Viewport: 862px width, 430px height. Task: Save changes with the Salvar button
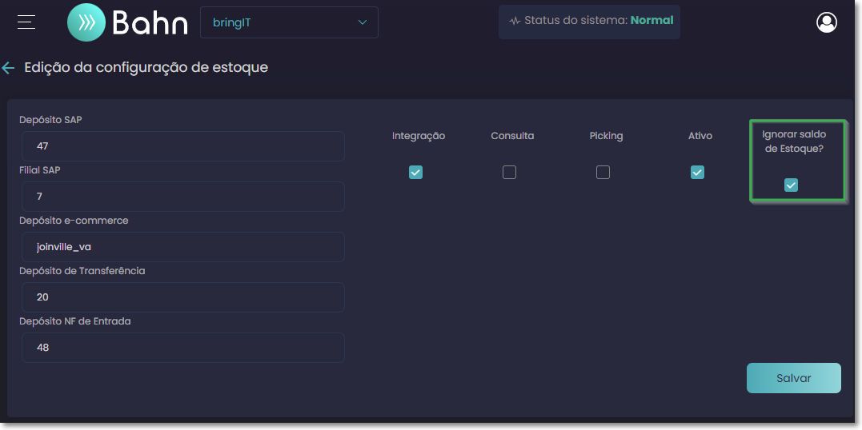point(793,378)
